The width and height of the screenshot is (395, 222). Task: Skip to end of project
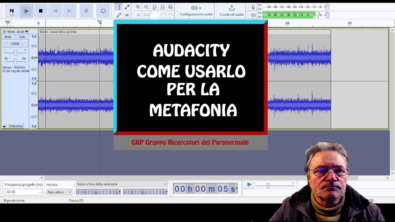70,11
